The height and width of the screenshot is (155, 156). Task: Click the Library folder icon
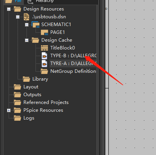(27, 79)
